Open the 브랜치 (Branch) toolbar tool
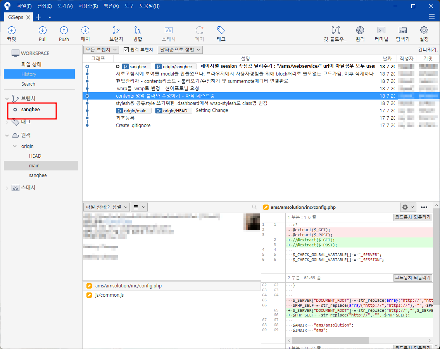The image size is (440, 349). point(116,34)
